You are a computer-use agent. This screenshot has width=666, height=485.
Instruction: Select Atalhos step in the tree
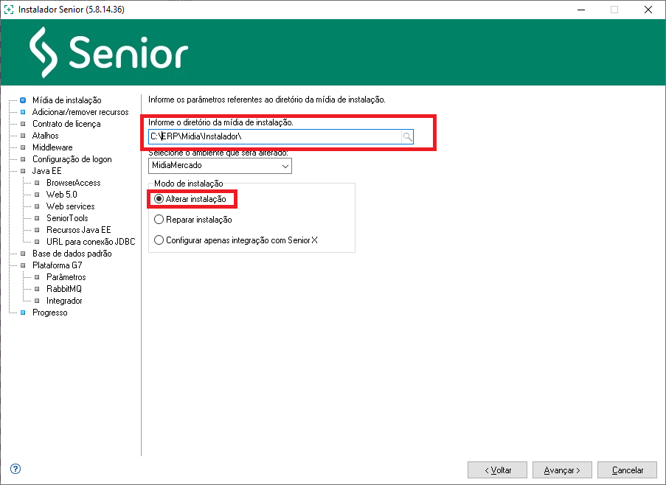click(x=46, y=136)
